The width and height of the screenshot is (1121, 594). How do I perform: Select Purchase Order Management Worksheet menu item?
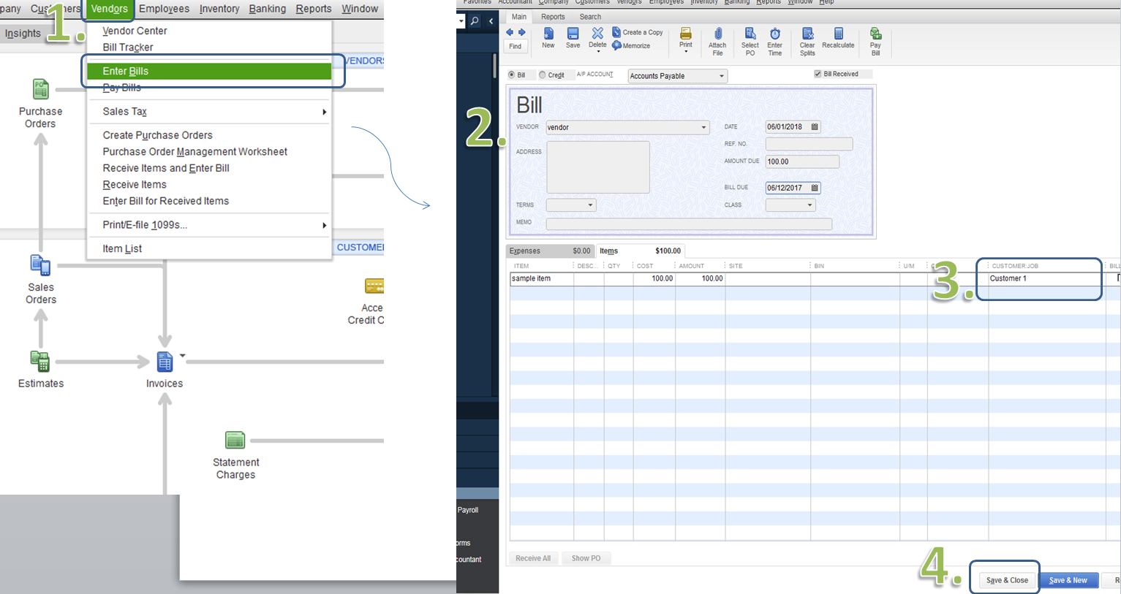point(195,152)
